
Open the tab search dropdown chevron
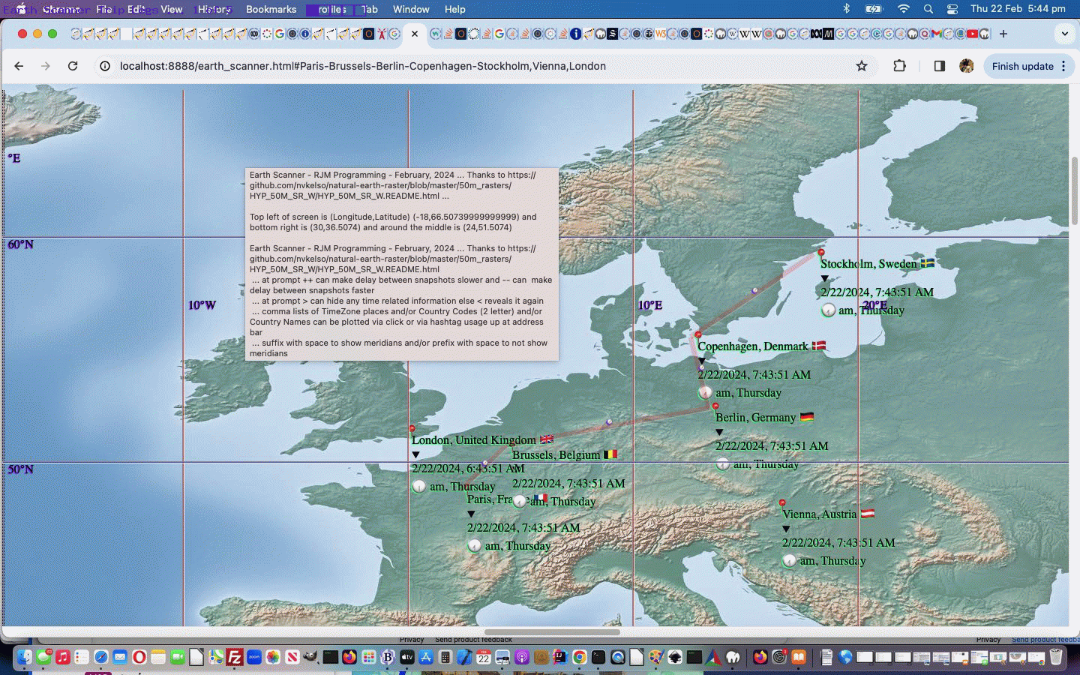1064,34
